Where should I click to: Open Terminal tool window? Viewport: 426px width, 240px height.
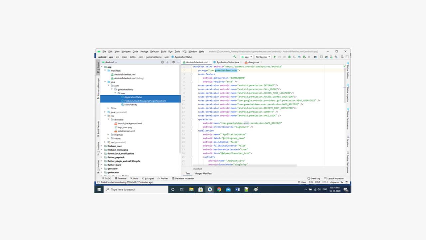(x=120, y=178)
